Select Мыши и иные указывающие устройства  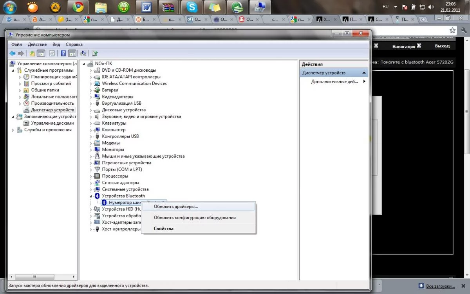pos(143,156)
